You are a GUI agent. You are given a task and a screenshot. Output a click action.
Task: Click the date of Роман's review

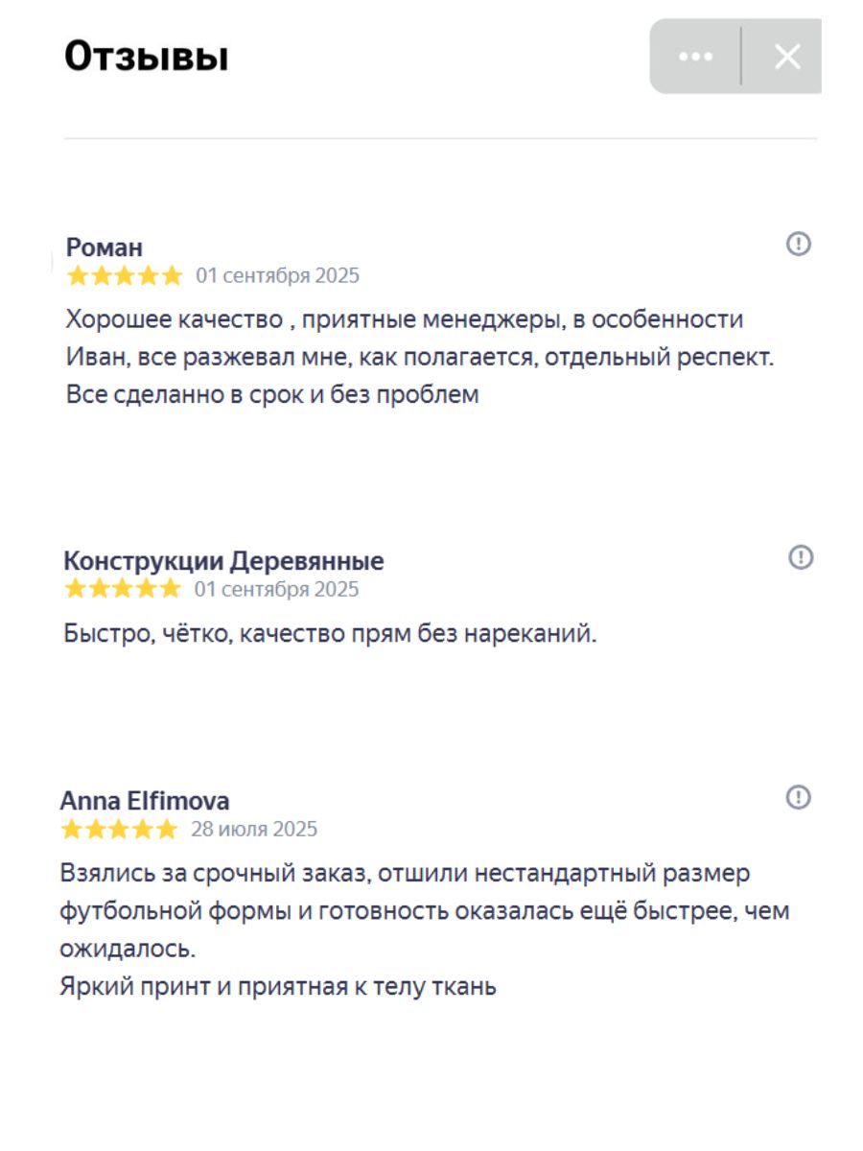click(276, 275)
